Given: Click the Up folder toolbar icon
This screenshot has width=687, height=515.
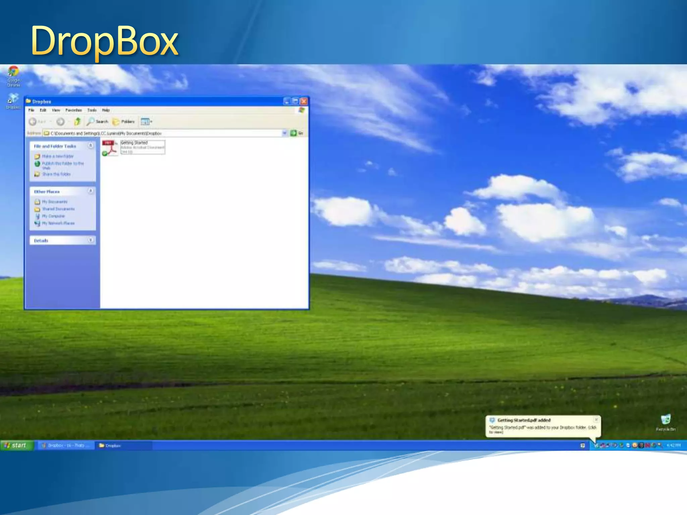Looking at the screenshot, I should [x=77, y=121].
